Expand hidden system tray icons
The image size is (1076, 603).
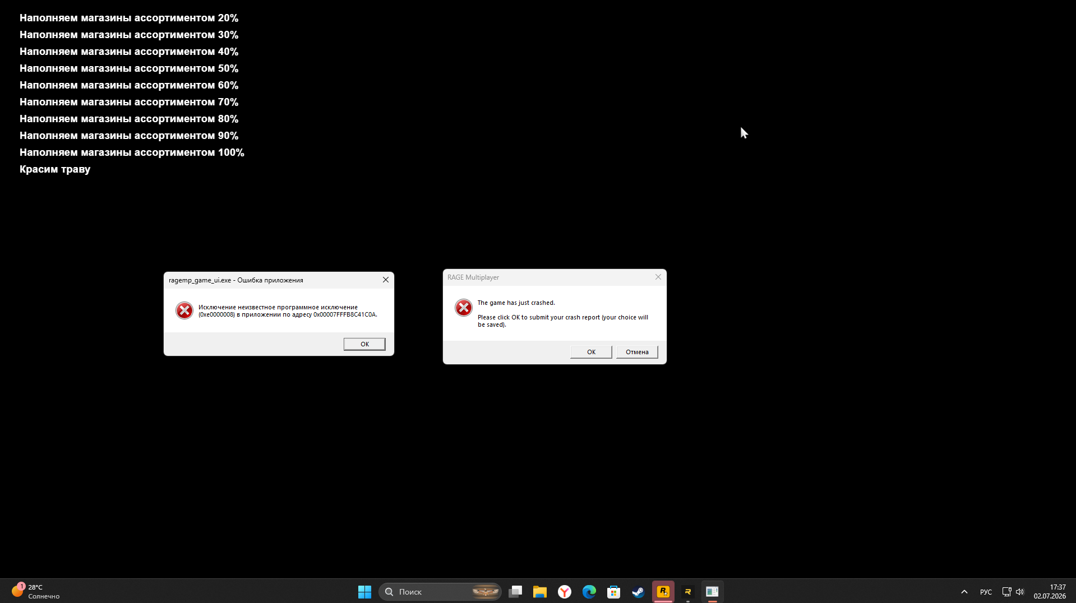pyautogui.click(x=964, y=592)
